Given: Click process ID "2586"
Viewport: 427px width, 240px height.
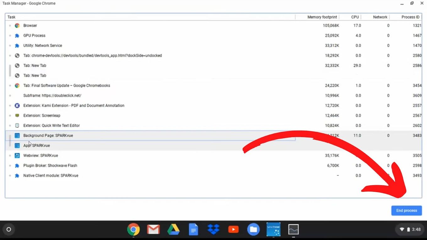Looking at the screenshot, I should click(417, 66).
